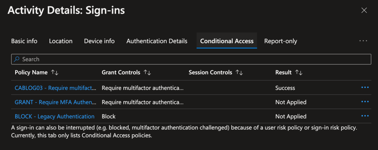Open the BLOCK - Legacy Authentication link
Screen dimensions: 378x150
[x=55, y=116]
